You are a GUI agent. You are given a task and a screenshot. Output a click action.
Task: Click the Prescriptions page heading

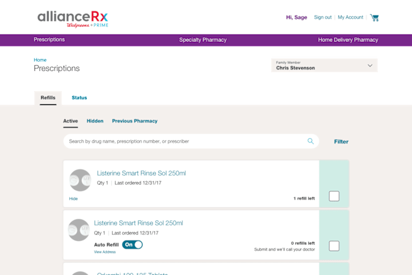point(57,68)
